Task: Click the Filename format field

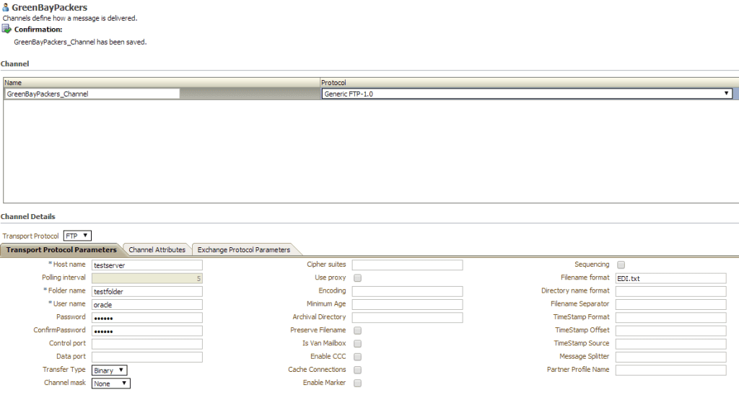Action: [670, 278]
